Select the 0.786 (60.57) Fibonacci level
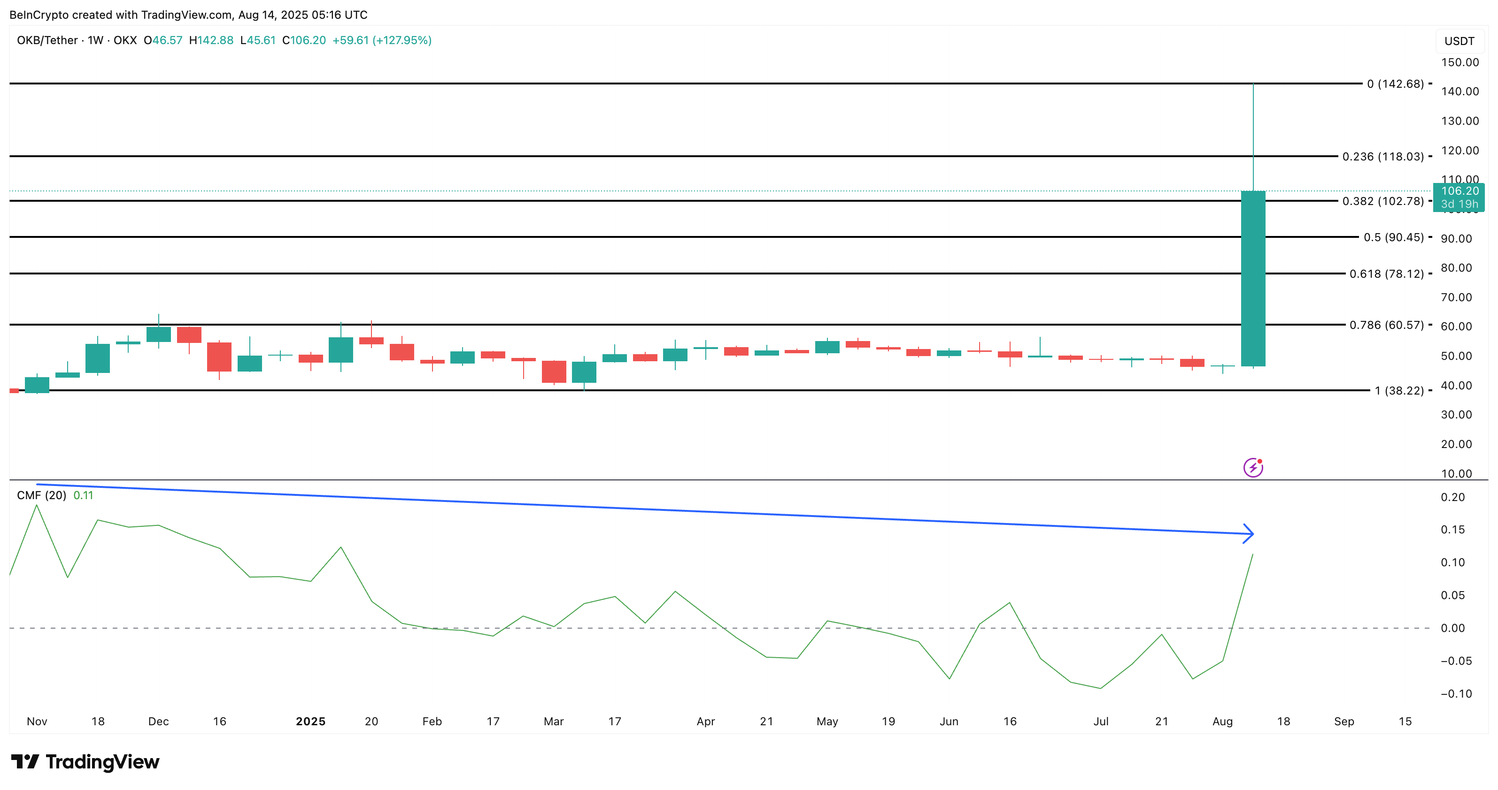Viewport: 1498px width, 790px height. [x=1386, y=325]
